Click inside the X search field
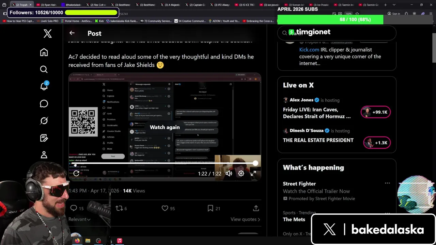This screenshot has width=436, height=245. [x=337, y=33]
